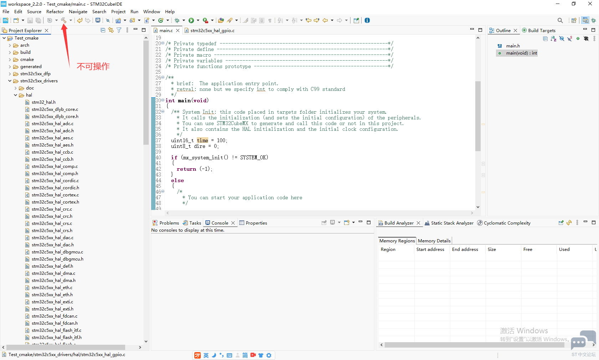The width and height of the screenshot is (599, 360).
Task: Click the Project Explorer horizontal scrollbar
Action: pyautogui.click(x=66, y=347)
